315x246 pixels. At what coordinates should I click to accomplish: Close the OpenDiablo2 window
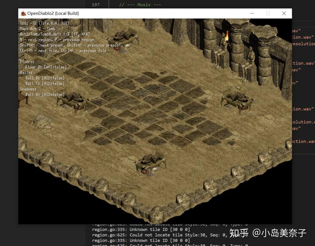pos(284,14)
